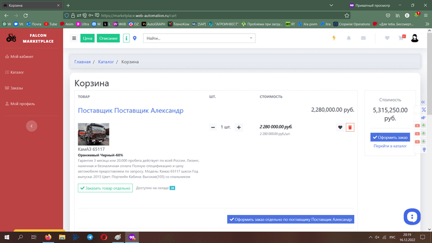
Task: Click the blue map pin icon
Action: pos(134,38)
